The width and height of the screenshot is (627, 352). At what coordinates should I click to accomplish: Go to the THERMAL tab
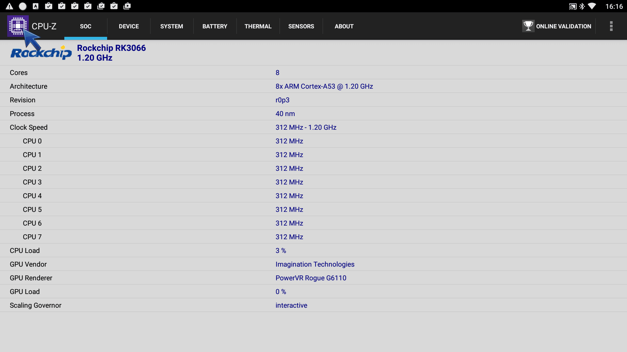click(258, 26)
